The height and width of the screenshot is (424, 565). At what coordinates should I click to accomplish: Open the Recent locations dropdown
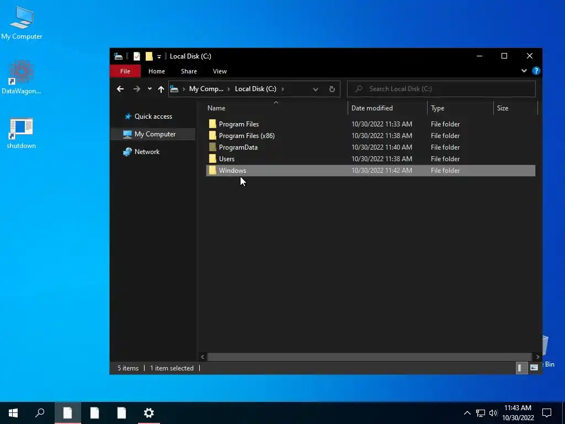[150, 89]
